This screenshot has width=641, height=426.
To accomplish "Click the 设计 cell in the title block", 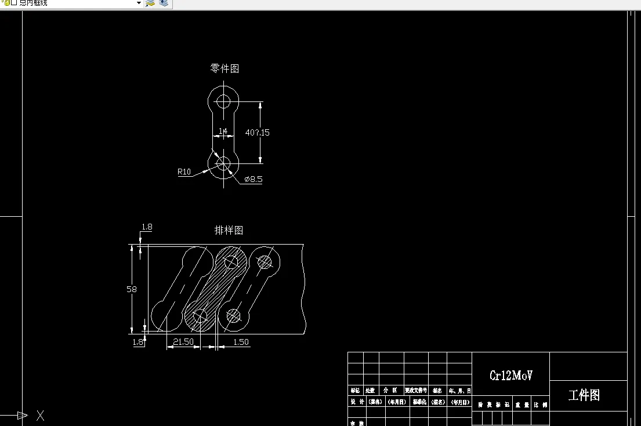I will [357, 401].
